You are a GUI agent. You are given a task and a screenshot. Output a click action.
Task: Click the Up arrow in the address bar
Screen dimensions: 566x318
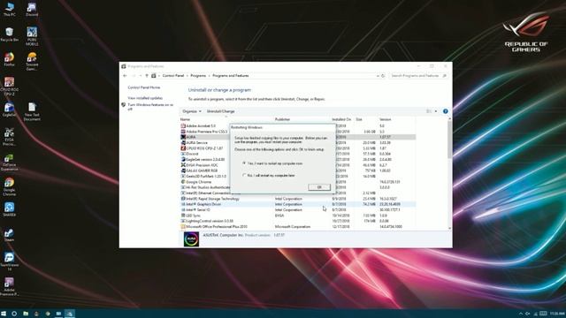[147, 76]
